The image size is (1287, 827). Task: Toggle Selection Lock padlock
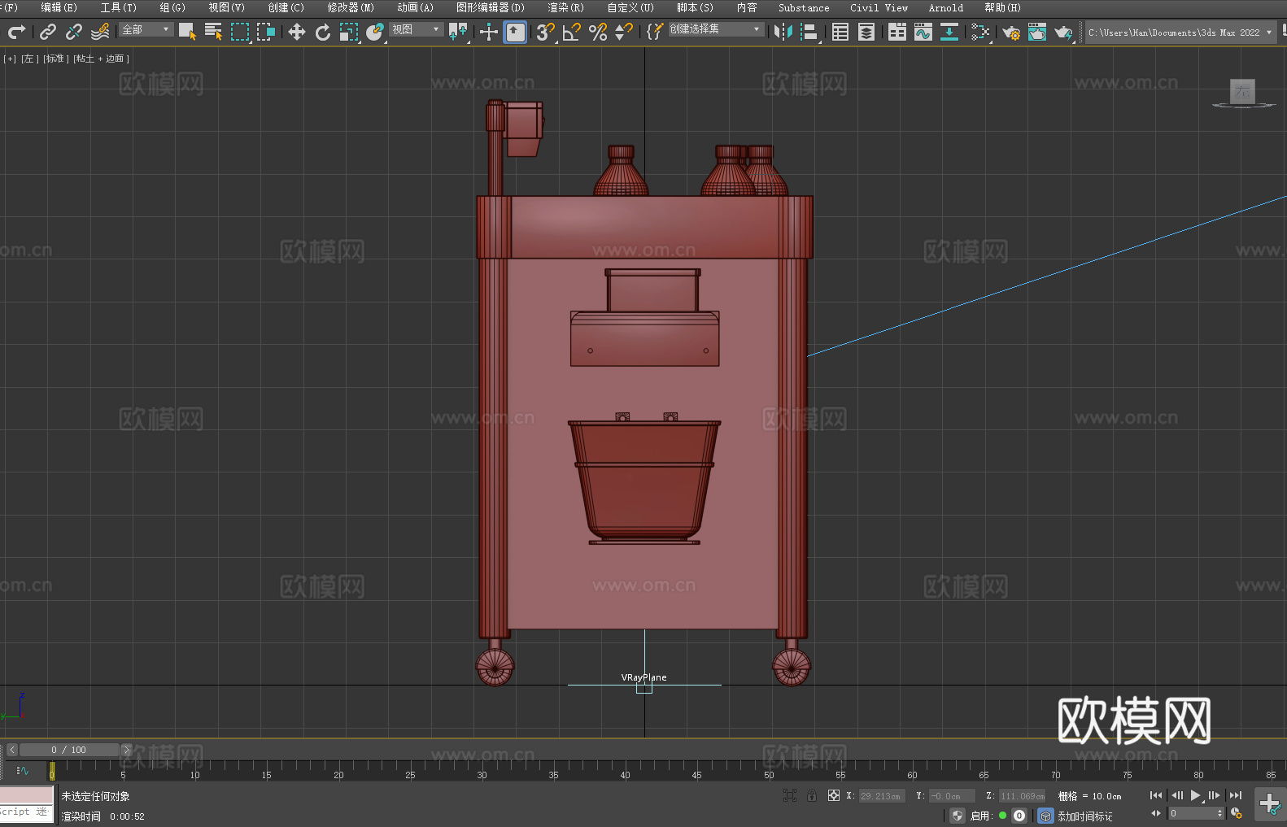tap(812, 795)
